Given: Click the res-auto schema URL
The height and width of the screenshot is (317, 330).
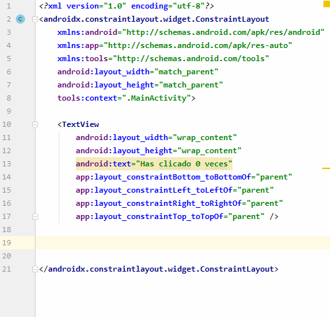Looking at the screenshot, I should coord(198,45).
